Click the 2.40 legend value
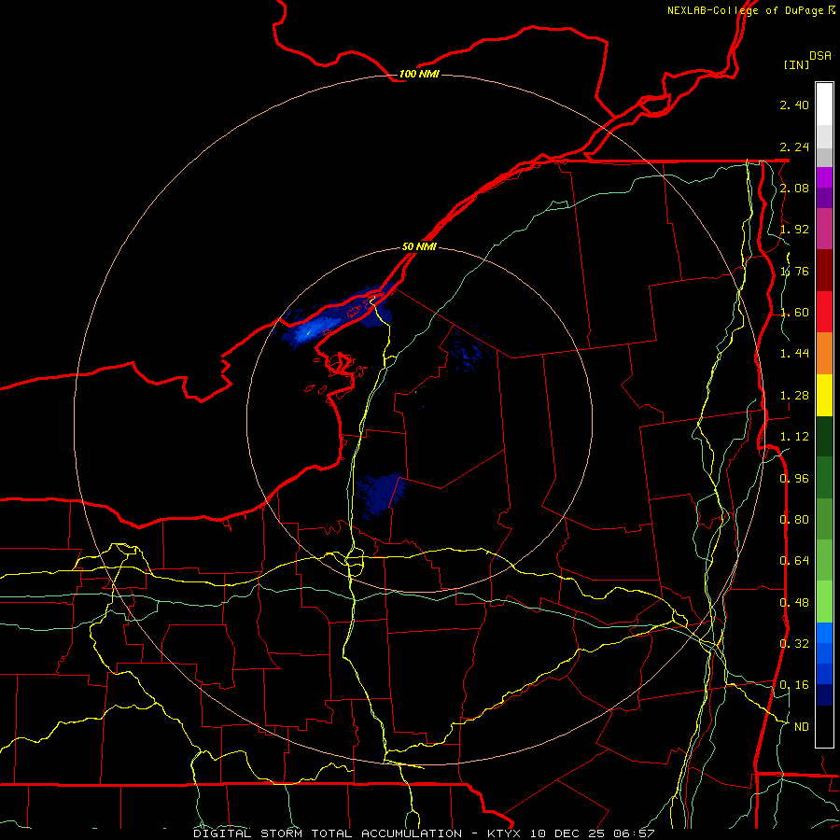Image resolution: width=840 pixels, height=840 pixels. pos(794,105)
